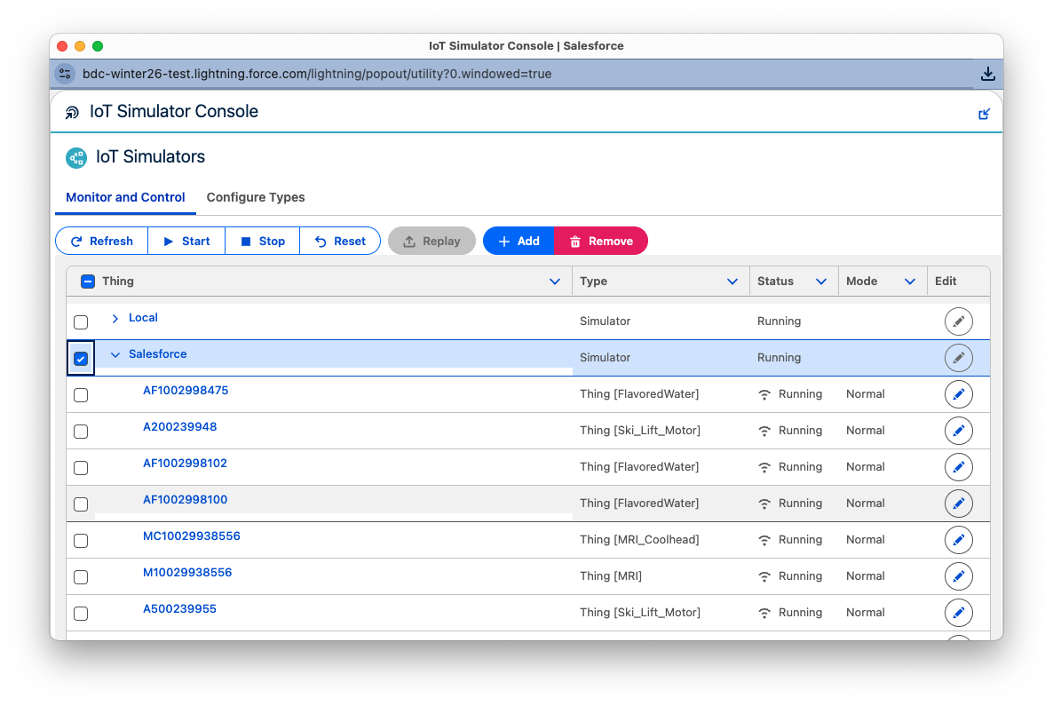This screenshot has width=1053, height=706.
Task: Open the AF1002998100 thing link
Action: (x=185, y=499)
